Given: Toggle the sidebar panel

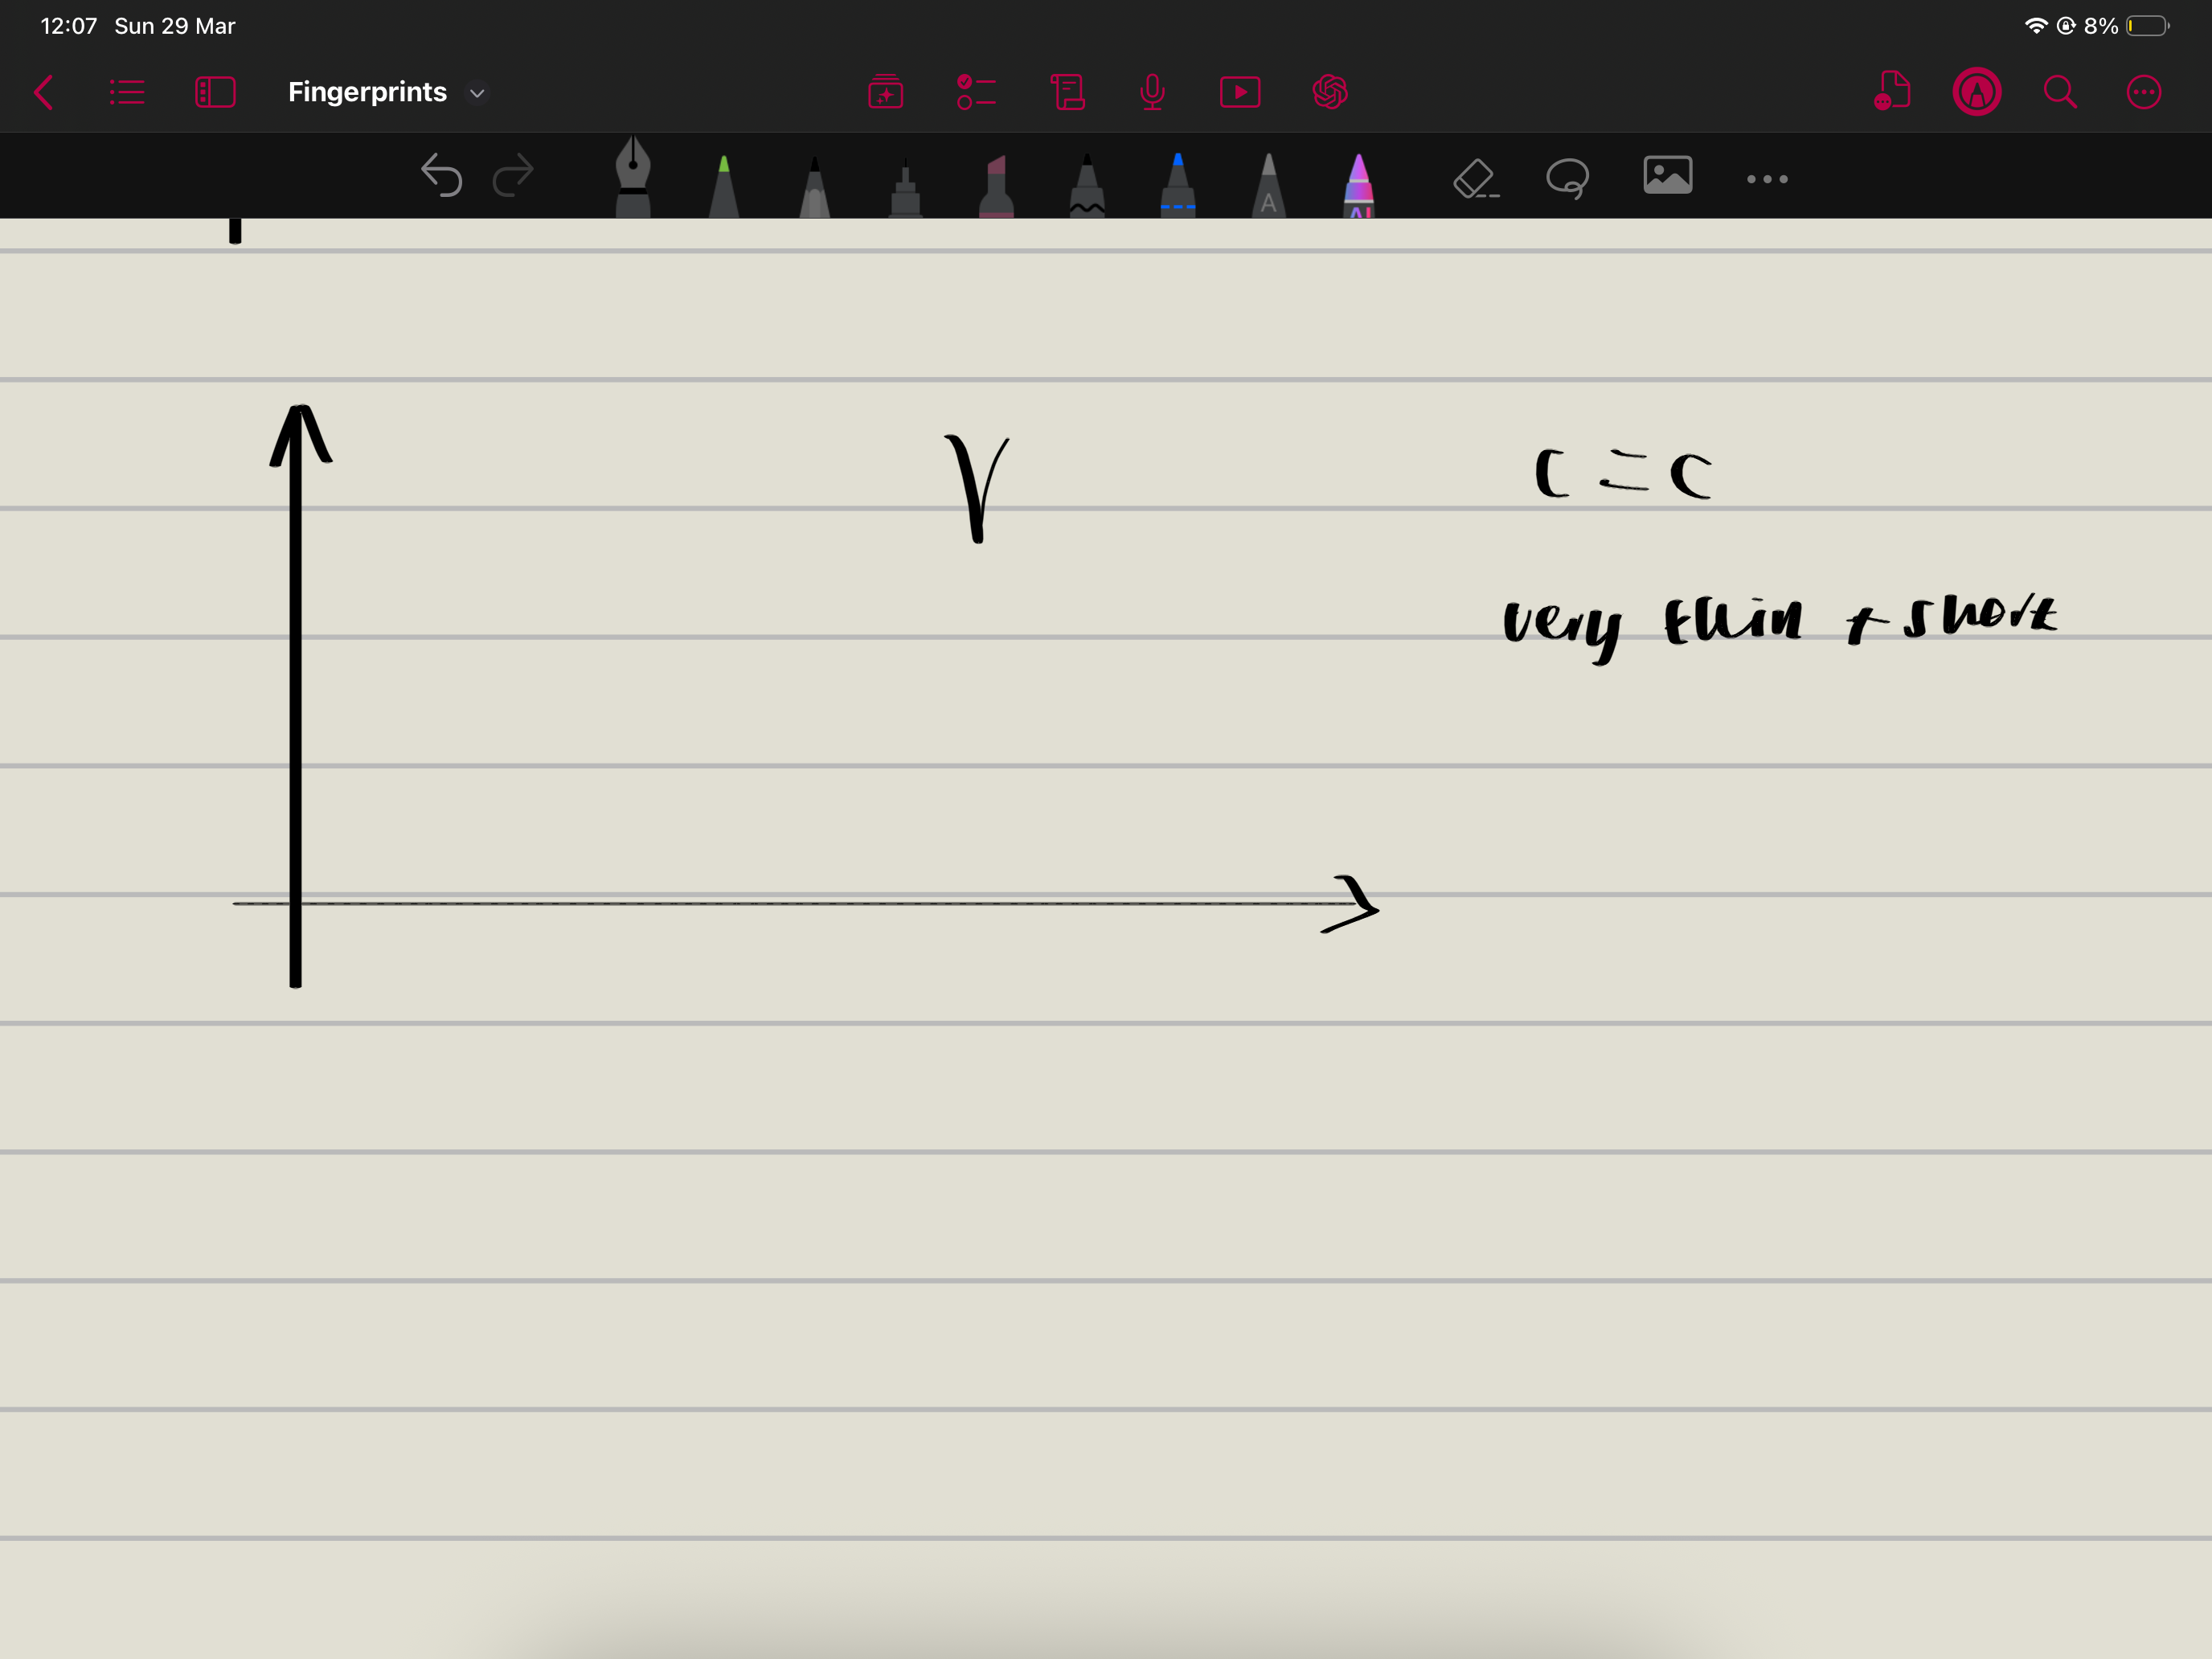Looking at the screenshot, I should (215, 91).
